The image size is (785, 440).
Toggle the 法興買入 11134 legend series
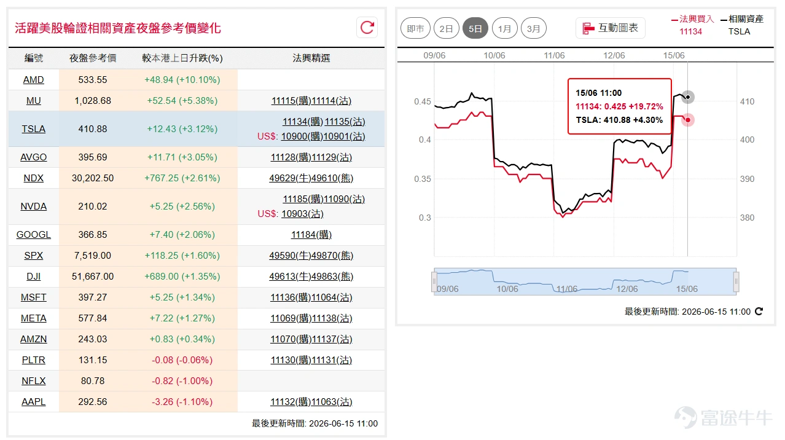coord(692,25)
